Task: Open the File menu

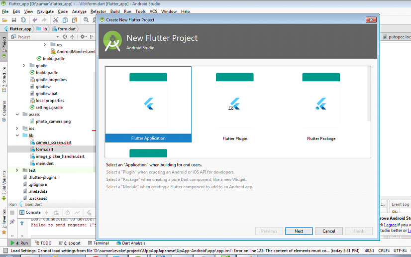Action: (x=5, y=11)
